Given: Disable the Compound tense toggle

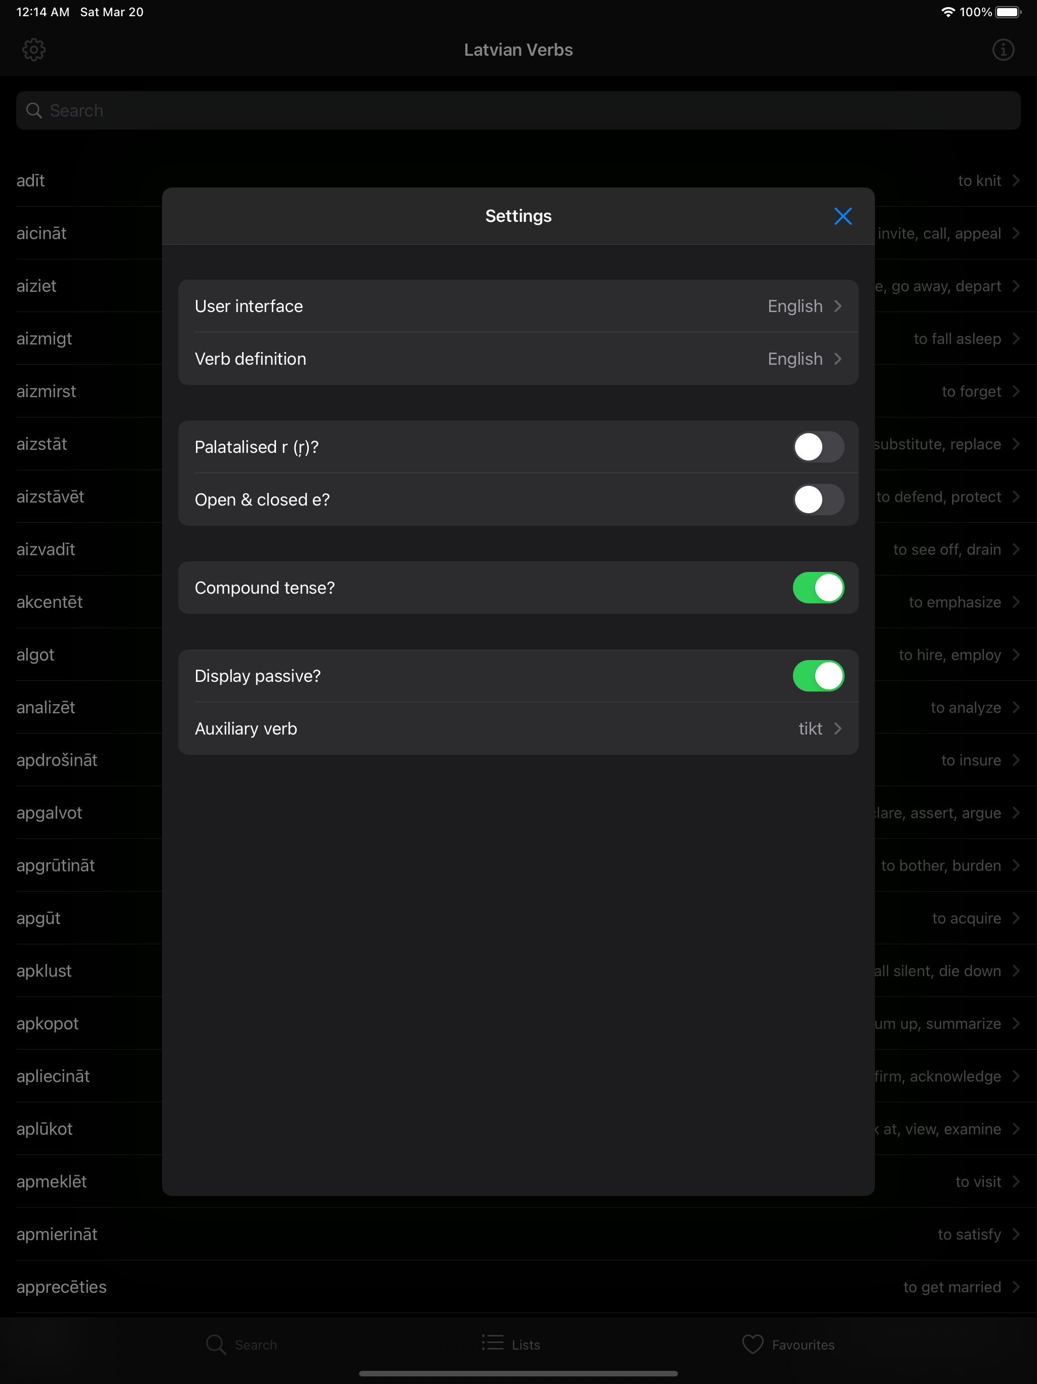Looking at the screenshot, I should coord(819,588).
